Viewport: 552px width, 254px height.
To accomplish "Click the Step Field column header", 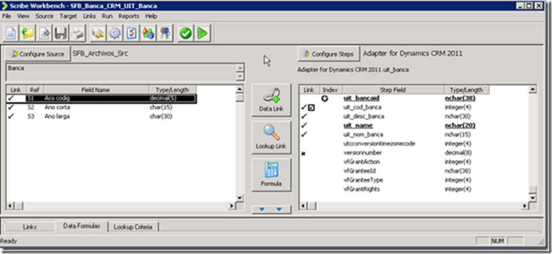I will 393,90.
